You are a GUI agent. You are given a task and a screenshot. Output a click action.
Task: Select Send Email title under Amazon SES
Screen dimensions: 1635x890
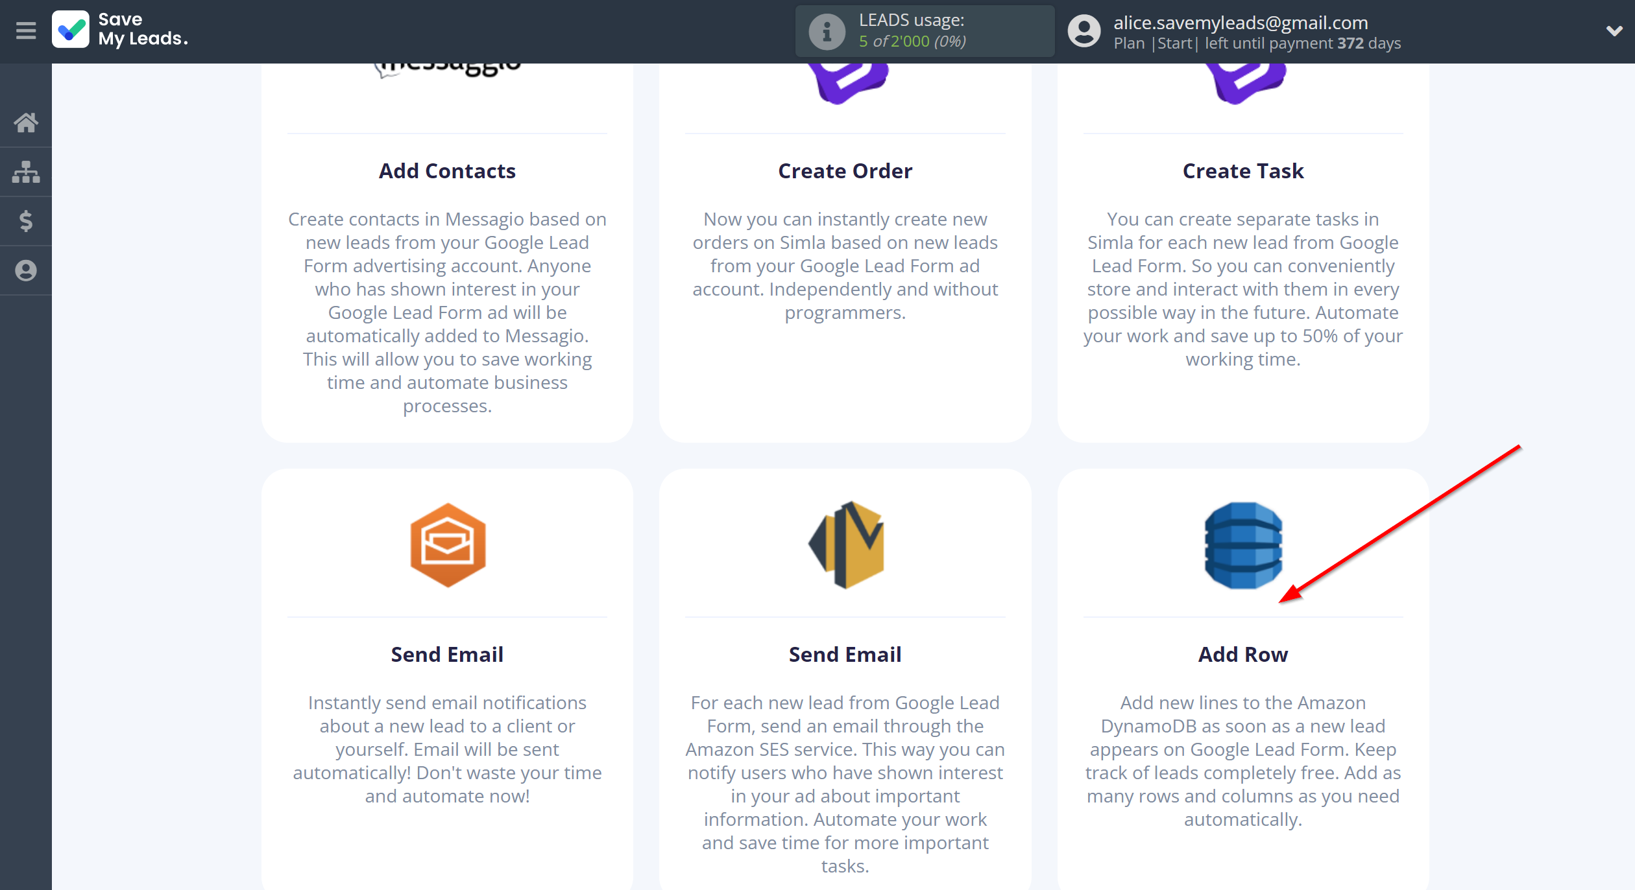(845, 655)
